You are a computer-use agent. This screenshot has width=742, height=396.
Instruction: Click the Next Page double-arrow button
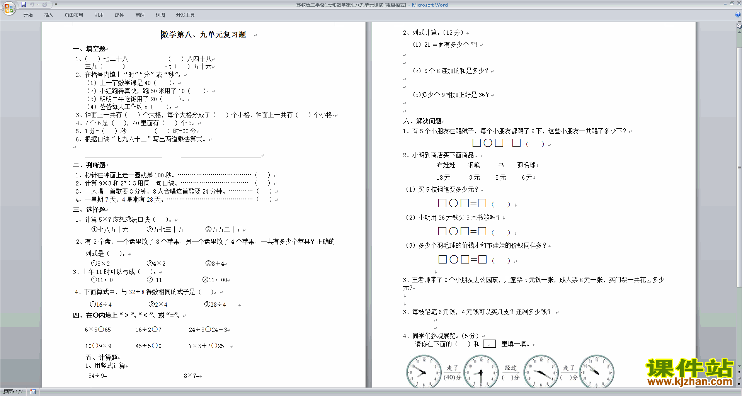pyautogui.click(x=739, y=384)
